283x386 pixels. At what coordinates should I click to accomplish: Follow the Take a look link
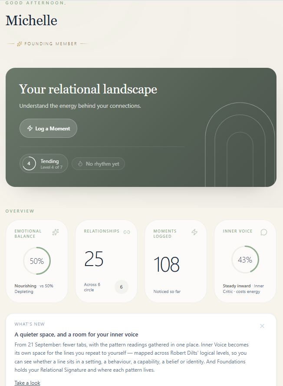coord(27,383)
